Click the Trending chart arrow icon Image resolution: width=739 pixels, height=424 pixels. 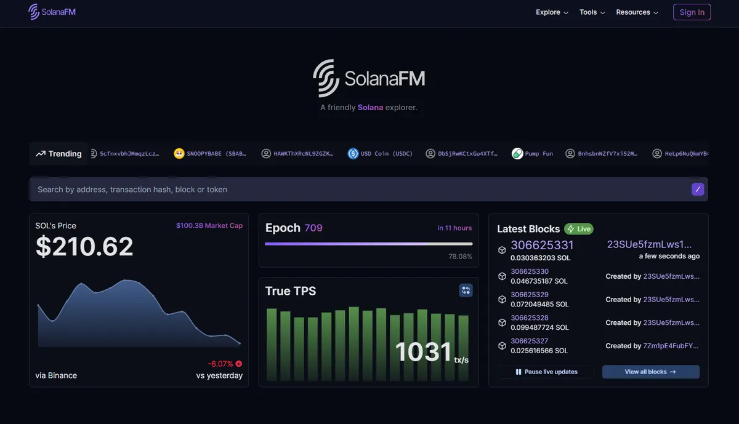41,154
